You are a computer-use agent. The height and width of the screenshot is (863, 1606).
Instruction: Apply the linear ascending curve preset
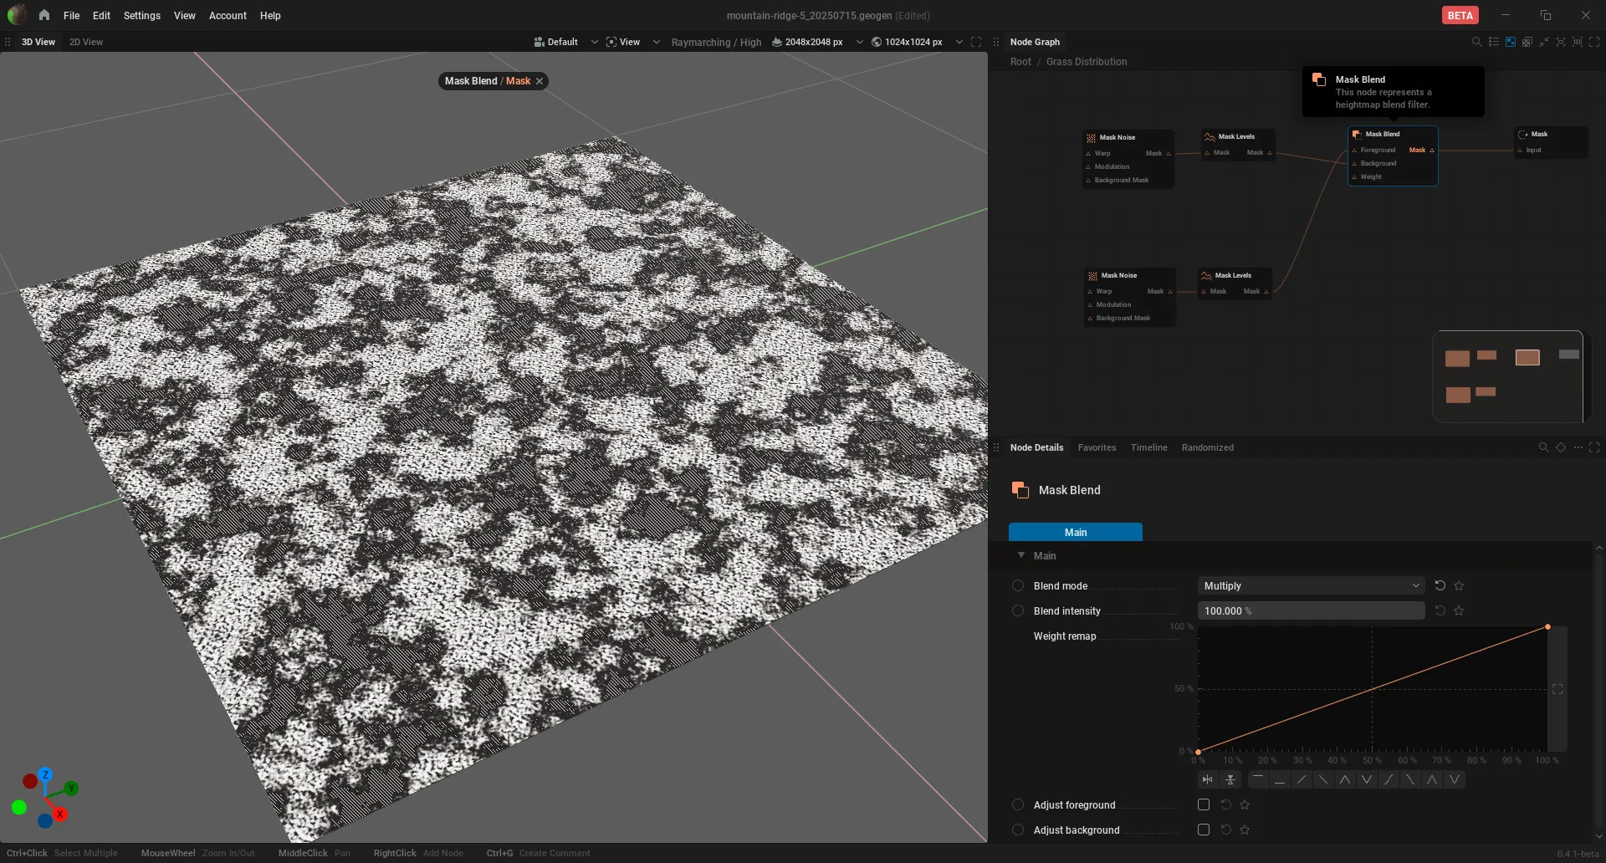(1302, 779)
